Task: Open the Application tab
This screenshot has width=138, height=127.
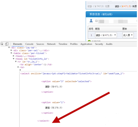Action: click(x=86, y=44)
